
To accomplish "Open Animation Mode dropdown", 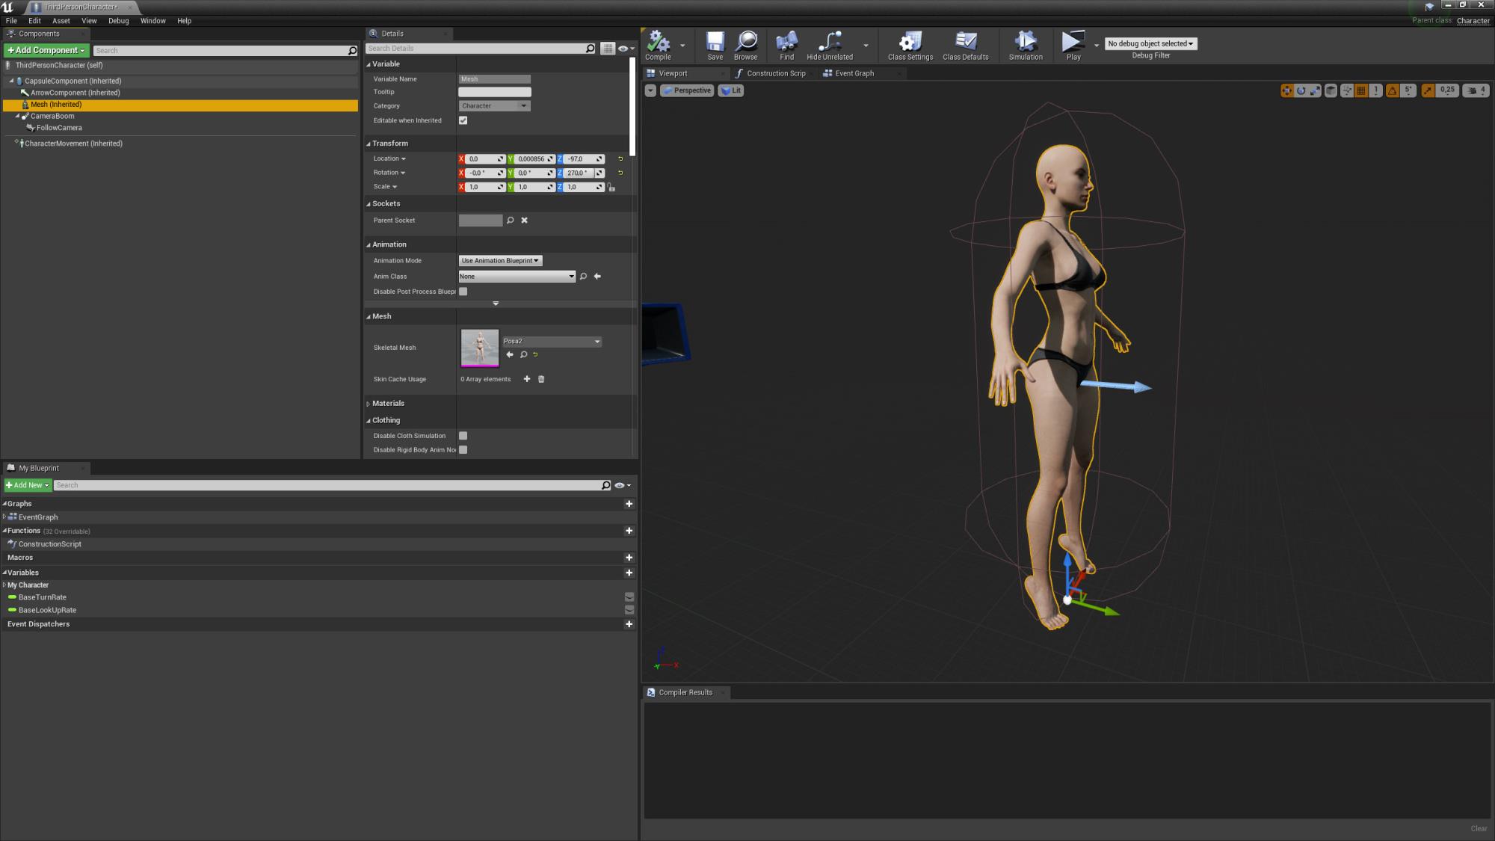I will (x=500, y=261).
